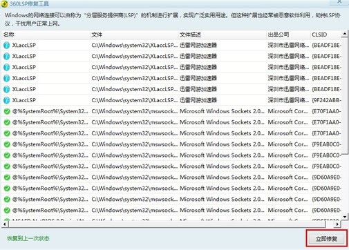
Task: Select Microsoft Cor... company in first {F9EAB0C0- row
Action: [x=287, y=144]
